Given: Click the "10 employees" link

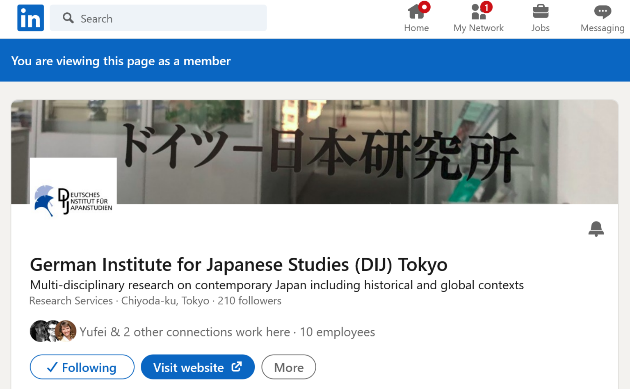Looking at the screenshot, I should click(337, 332).
